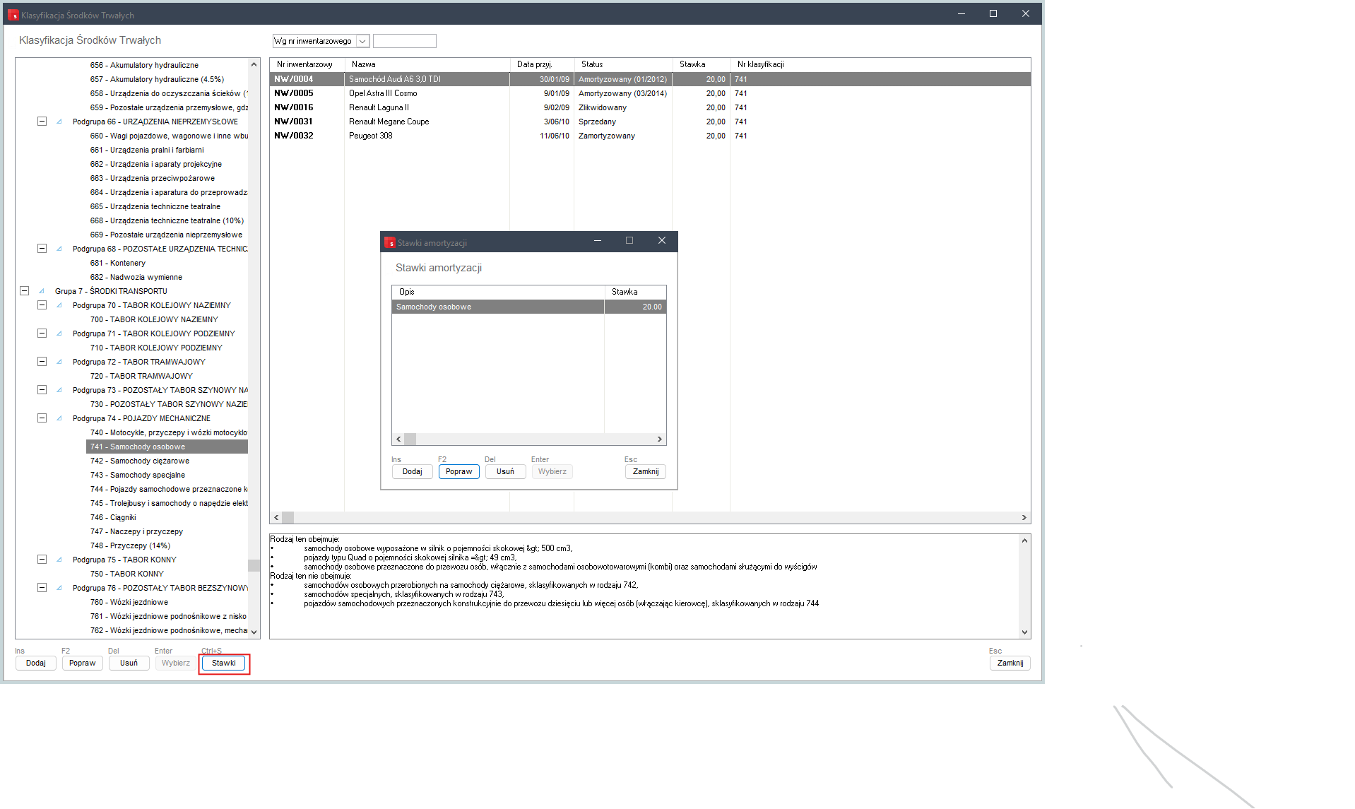Viewport: 1355px width, 809px height.
Task: Click the Nr inwentarzowy column header
Action: point(307,64)
